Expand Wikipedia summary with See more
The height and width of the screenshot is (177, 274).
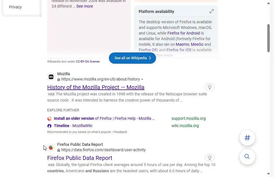coord(85,6)
